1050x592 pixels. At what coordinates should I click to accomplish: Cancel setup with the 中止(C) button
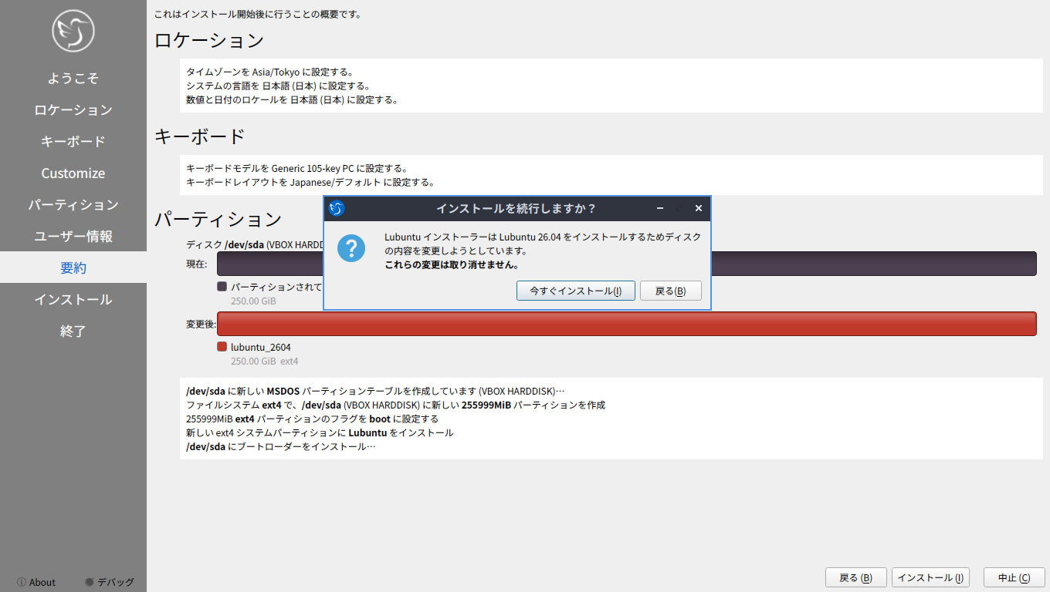1014,577
